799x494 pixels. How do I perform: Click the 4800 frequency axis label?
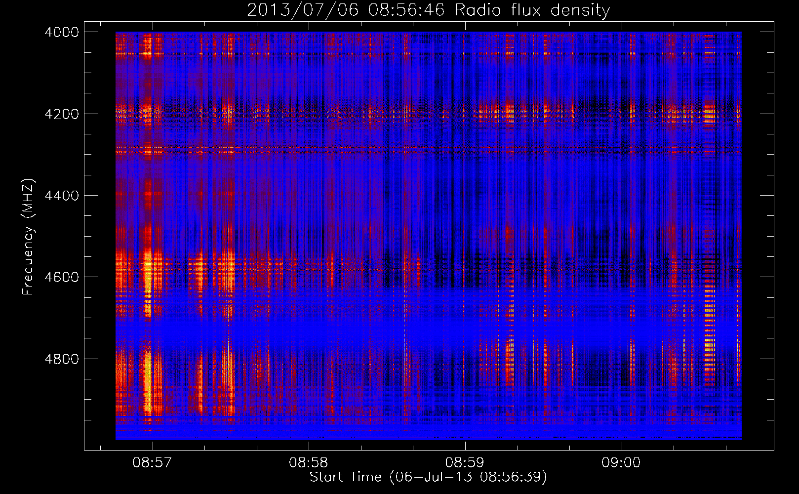(x=62, y=359)
